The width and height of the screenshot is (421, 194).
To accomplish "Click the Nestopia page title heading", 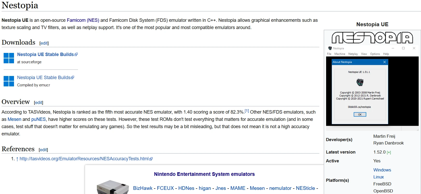I will click(x=20, y=5).
